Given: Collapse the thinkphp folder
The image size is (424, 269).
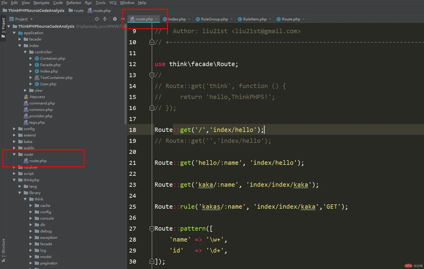Looking at the screenshot, I should point(14,180).
